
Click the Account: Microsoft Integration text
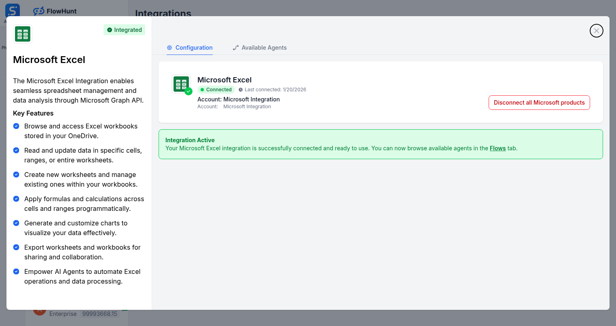click(x=238, y=99)
